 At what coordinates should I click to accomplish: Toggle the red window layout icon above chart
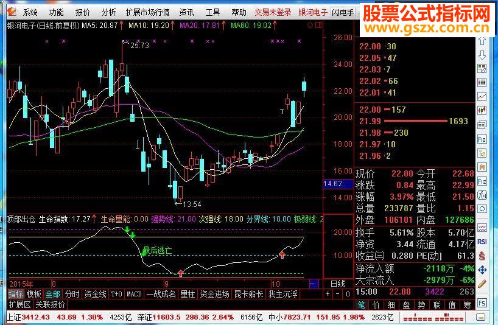pyautogui.click(x=318, y=25)
